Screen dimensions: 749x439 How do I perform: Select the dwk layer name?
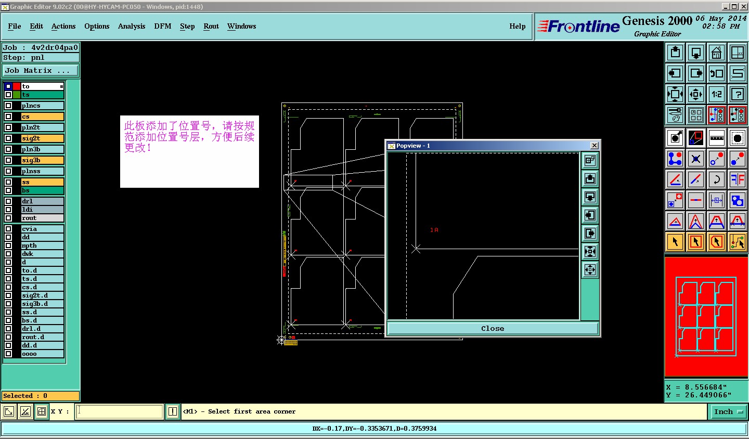(x=42, y=254)
